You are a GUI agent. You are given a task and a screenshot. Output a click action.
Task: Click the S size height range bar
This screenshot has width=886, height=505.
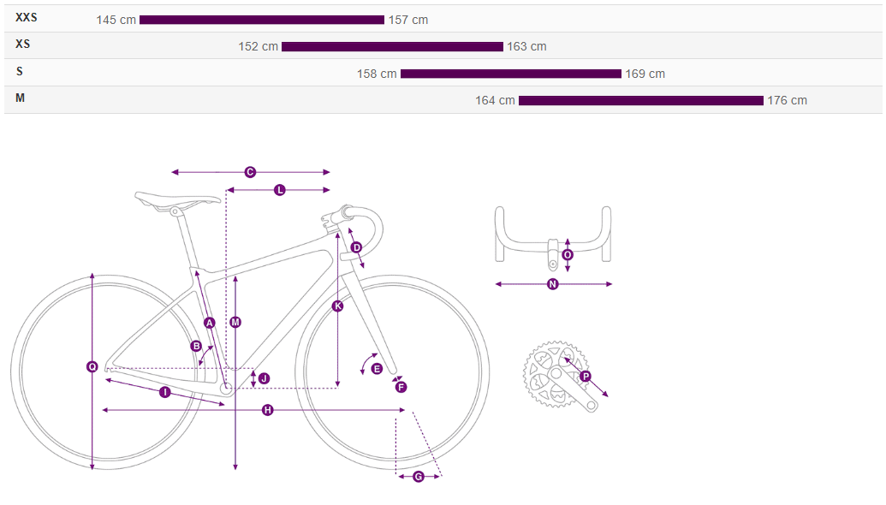pos(510,74)
